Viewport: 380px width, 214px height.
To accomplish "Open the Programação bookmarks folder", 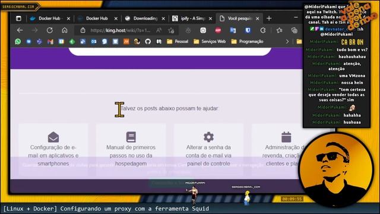I will (x=247, y=42).
